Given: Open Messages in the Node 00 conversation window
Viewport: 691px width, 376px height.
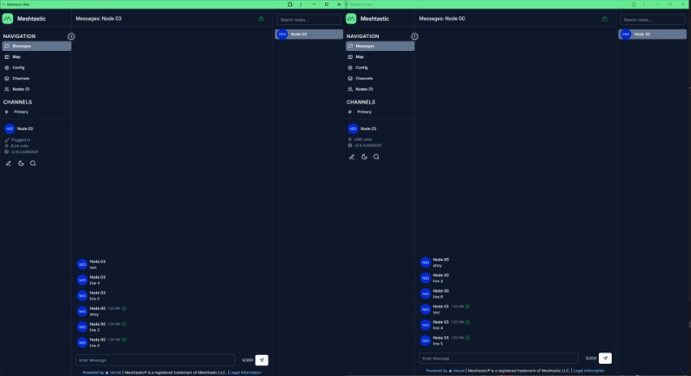Looking at the screenshot, I should (x=379, y=46).
